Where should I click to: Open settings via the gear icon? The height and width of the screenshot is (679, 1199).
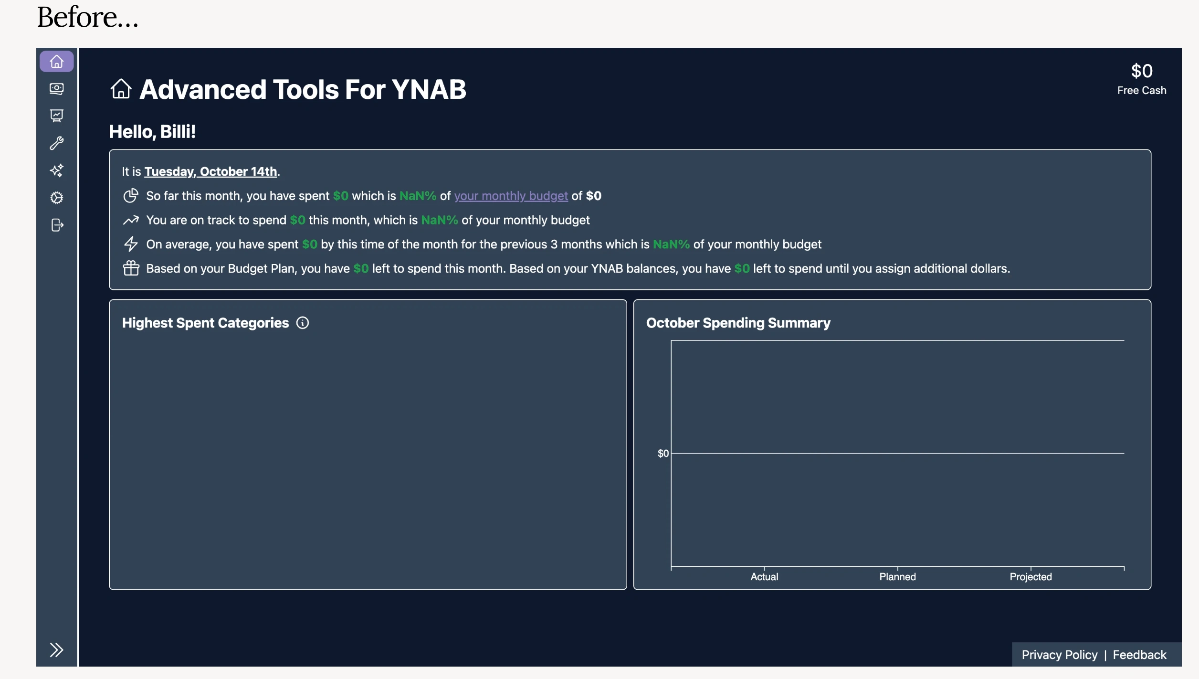[57, 198]
